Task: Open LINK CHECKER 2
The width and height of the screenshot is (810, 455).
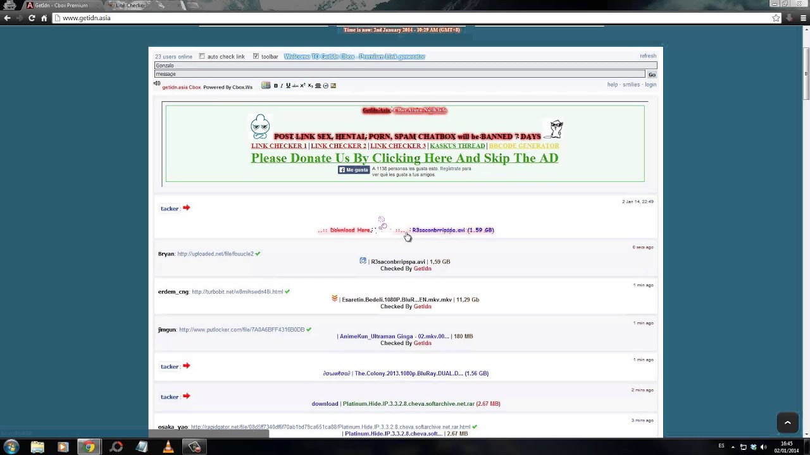Action: 339,146
